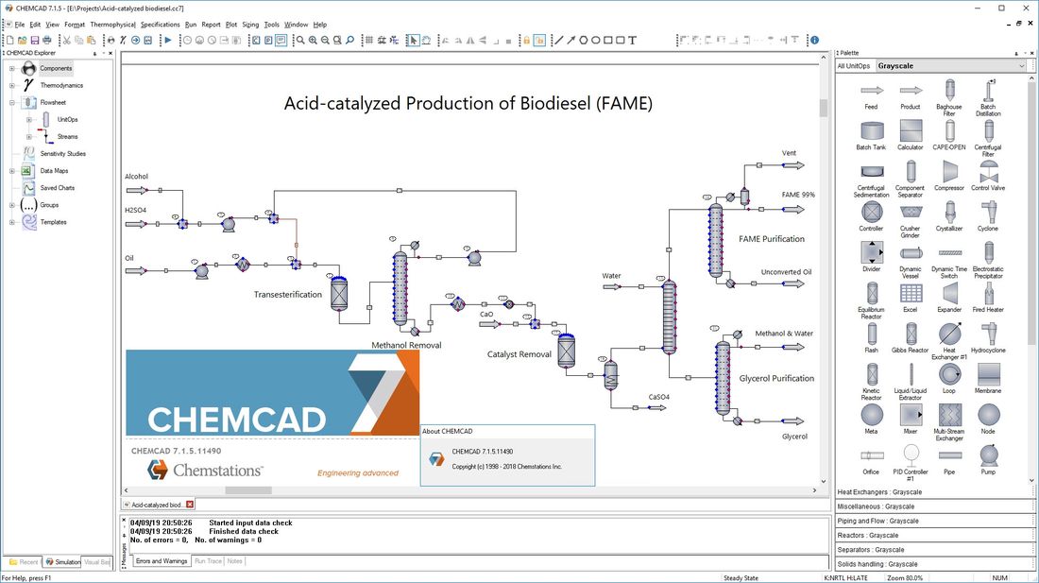Screen dimensions: 1039x583
Task: Switch to the Run Trace tab
Action: click(x=208, y=561)
